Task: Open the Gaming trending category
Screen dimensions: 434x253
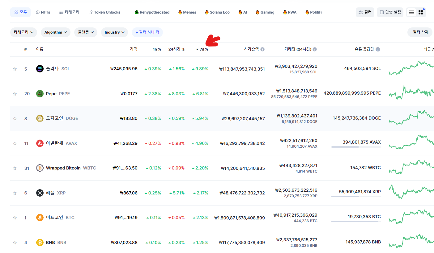Action: pos(265,12)
